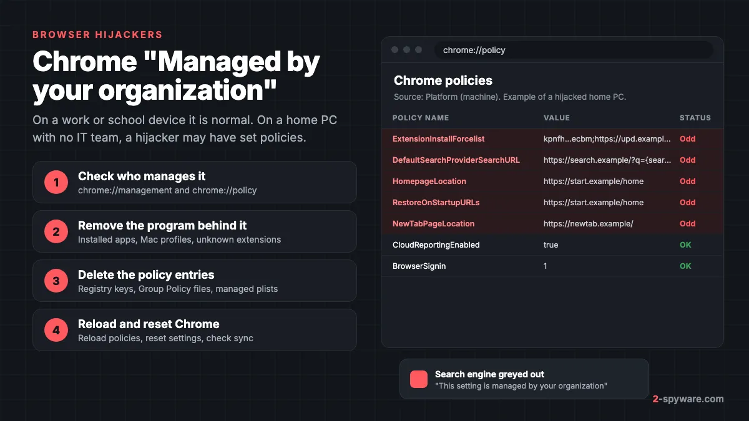
Task: Select the number 2 circle badge
Action: point(56,231)
